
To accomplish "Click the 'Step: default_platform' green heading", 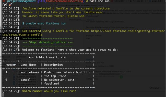I will pyautogui.click(x=48, y=42).
